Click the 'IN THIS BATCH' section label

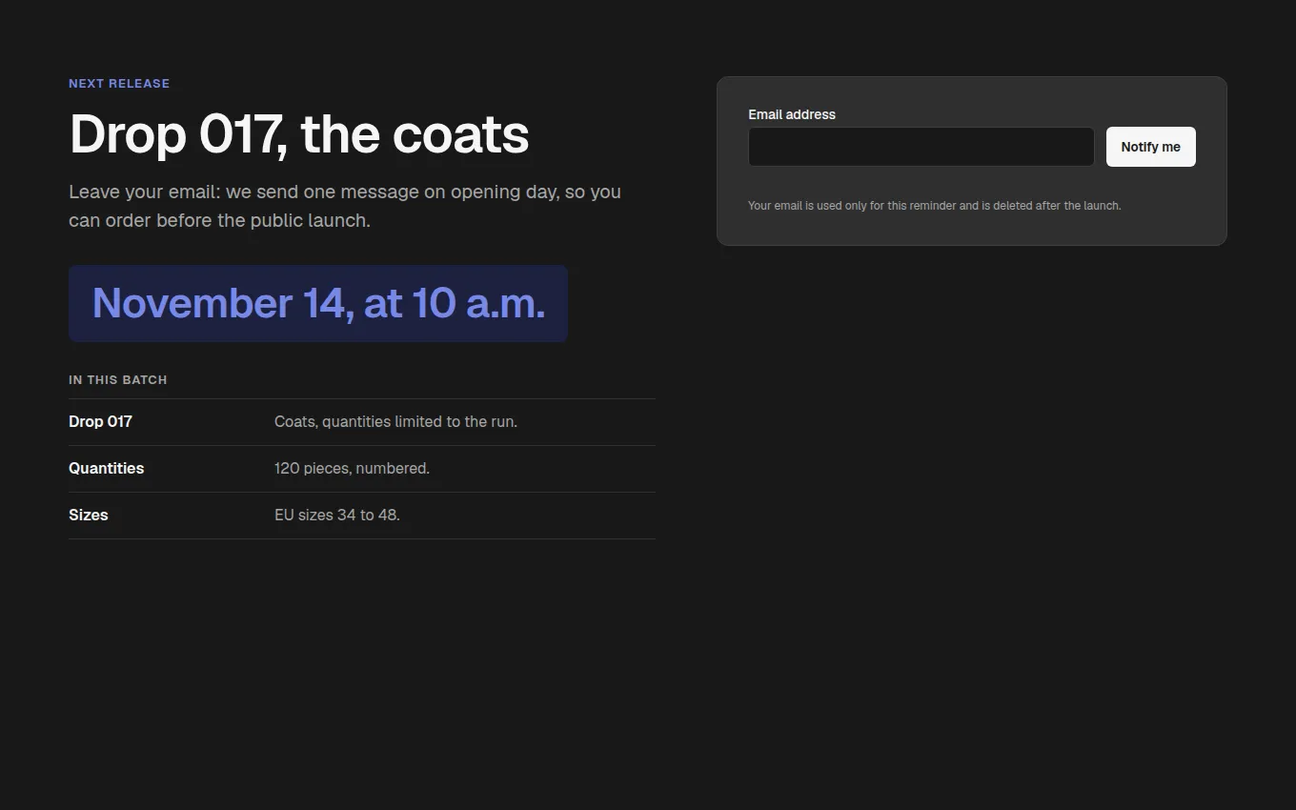pyautogui.click(x=118, y=379)
